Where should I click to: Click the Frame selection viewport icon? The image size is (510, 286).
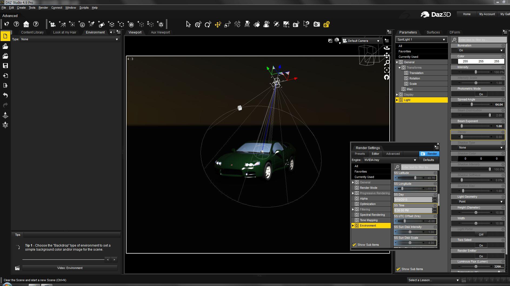pos(387,70)
